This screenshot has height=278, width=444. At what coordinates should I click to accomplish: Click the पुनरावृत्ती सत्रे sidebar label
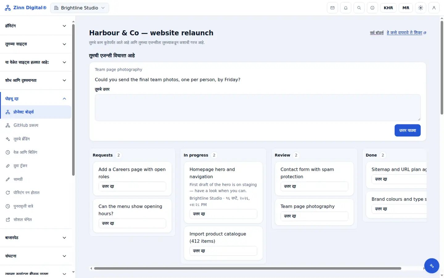tap(23, 206)
